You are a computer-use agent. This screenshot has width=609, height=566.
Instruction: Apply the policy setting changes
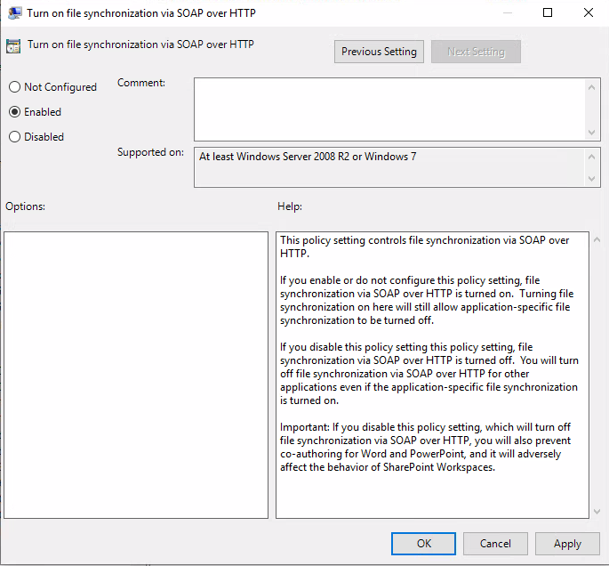point(567,544)
